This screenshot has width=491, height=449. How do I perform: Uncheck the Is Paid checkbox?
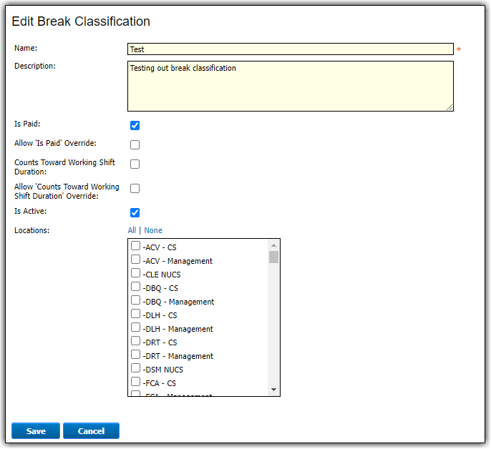click(x=135, y=126)
